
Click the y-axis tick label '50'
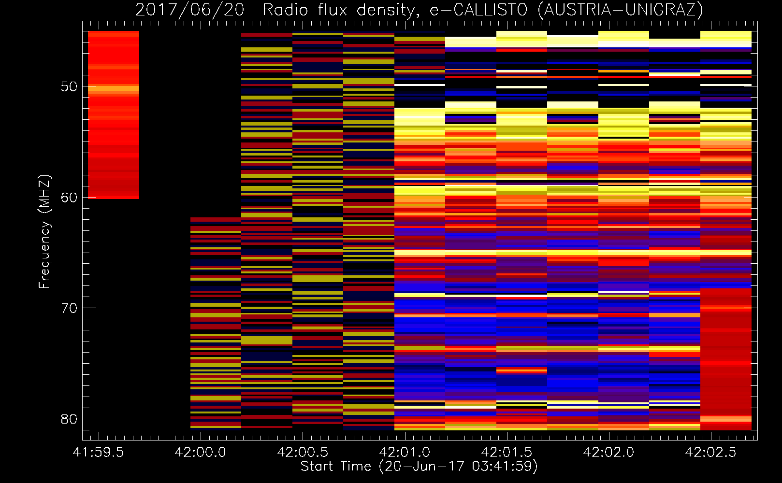(x=69, y=86)
